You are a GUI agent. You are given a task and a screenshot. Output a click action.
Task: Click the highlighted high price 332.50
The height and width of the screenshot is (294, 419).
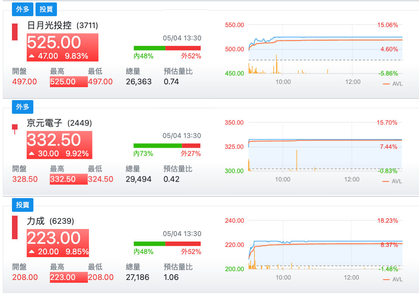[x=69, y=179]
